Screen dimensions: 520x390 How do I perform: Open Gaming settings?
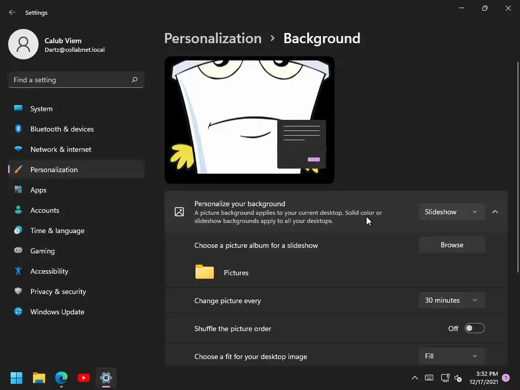76,250
